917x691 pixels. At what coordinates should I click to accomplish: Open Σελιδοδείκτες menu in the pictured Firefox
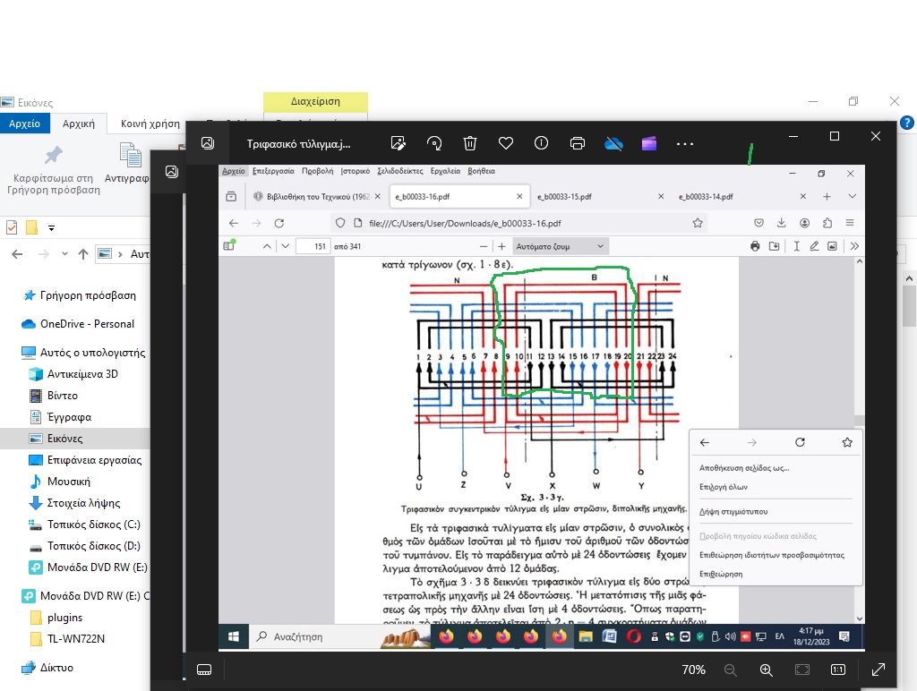click(400, 171)
